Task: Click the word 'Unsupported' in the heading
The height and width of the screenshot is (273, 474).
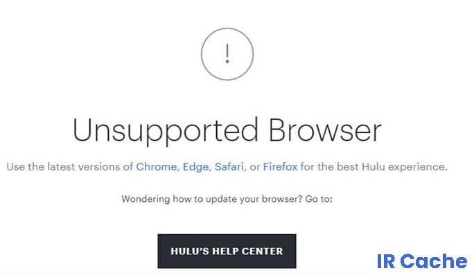Action: pyautogui.click(x=166, y=130)
